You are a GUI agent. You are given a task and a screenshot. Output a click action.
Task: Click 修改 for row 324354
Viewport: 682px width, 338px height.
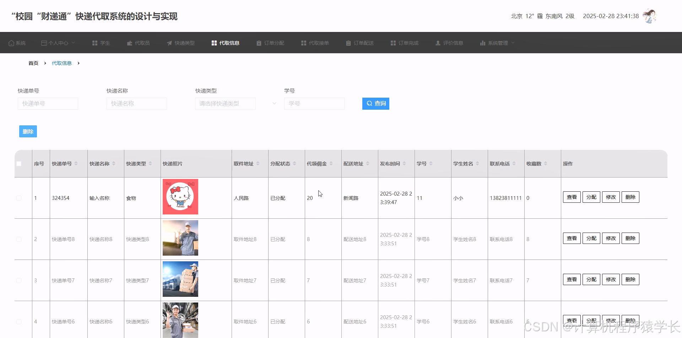pos(611,197)
